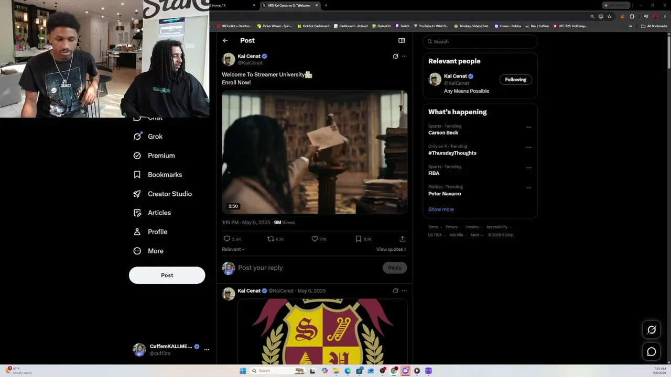
Task: Go back using the Post header arrow
Action: click(225, 40)
